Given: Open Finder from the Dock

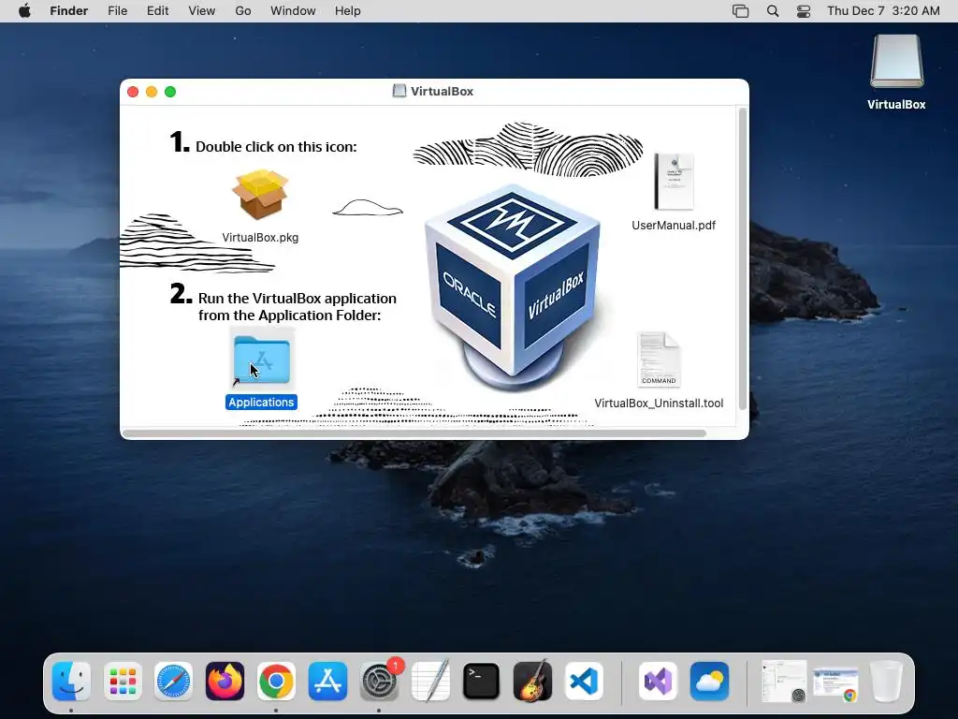Looking at the screenshot, I should 71,682.
